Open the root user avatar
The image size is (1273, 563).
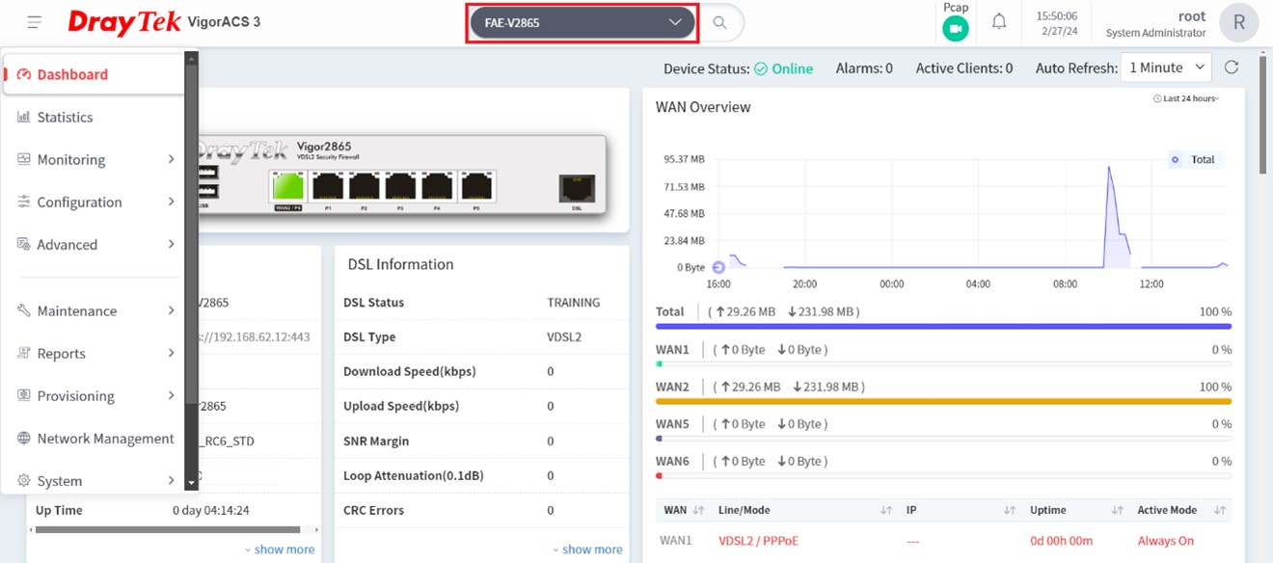pos(1238,23)
